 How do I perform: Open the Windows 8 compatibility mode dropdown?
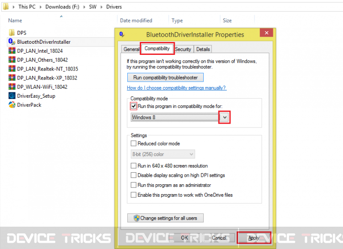225,117
